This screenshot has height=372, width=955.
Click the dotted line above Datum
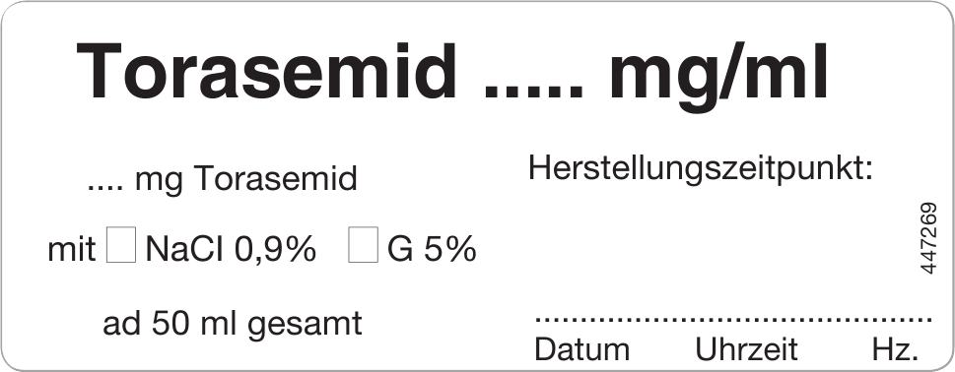click(x=581, y=319)
